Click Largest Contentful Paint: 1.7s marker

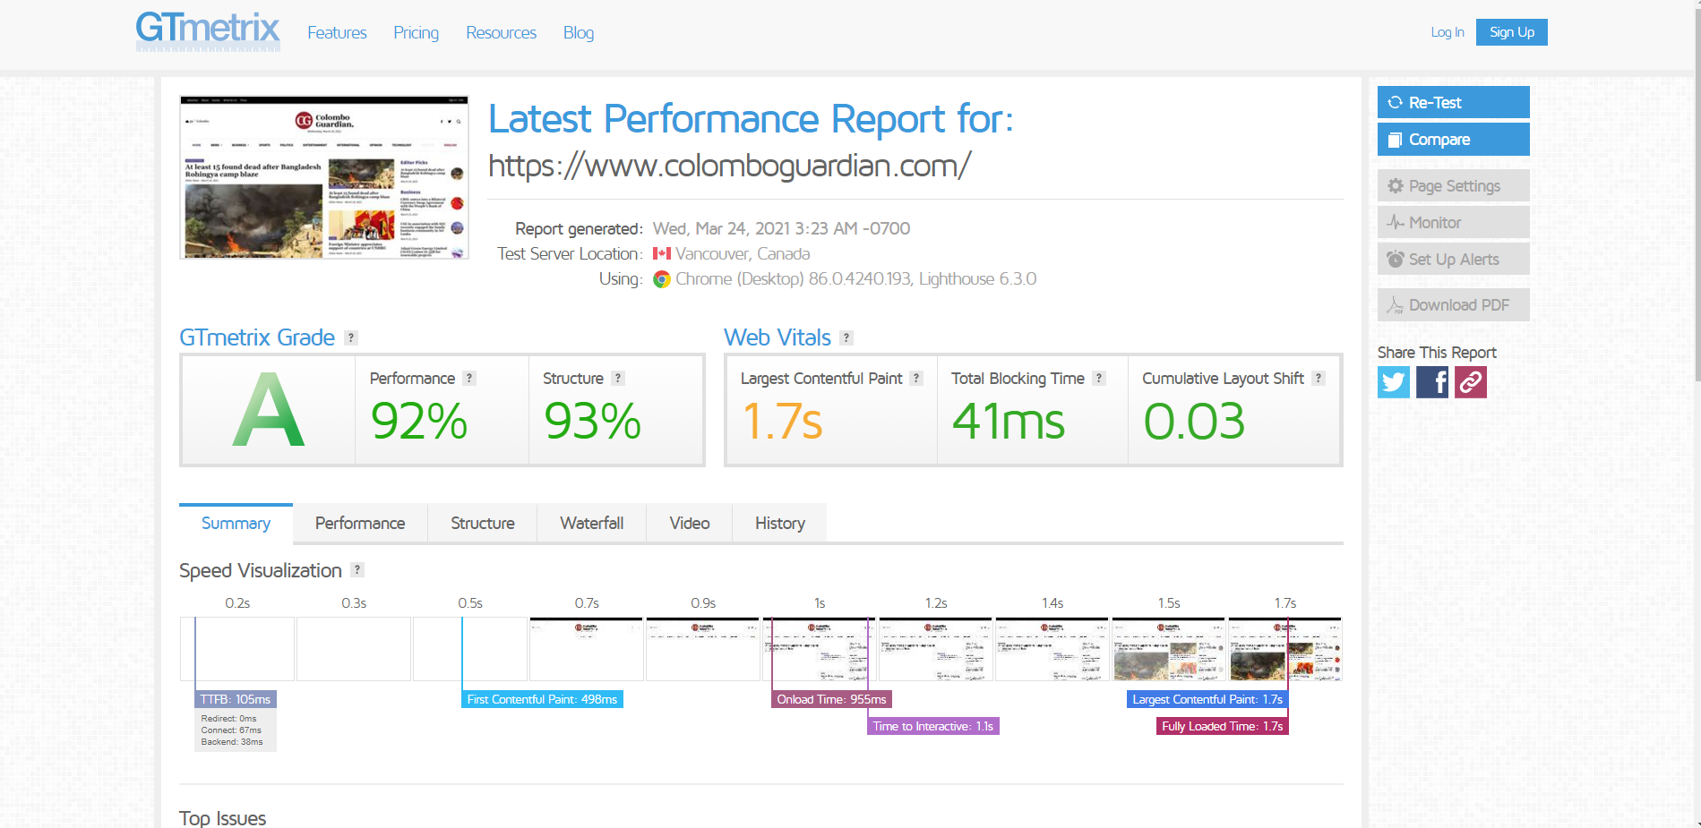(1207, 699)
